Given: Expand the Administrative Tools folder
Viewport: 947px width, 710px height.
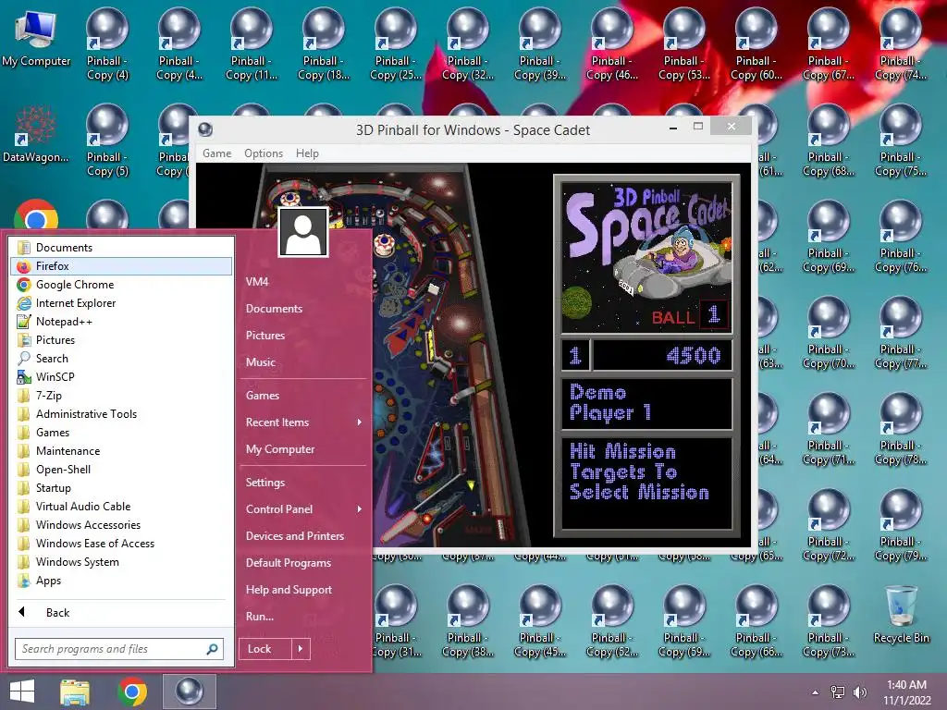Looking at the screenshot, I should tap(121, 414).
